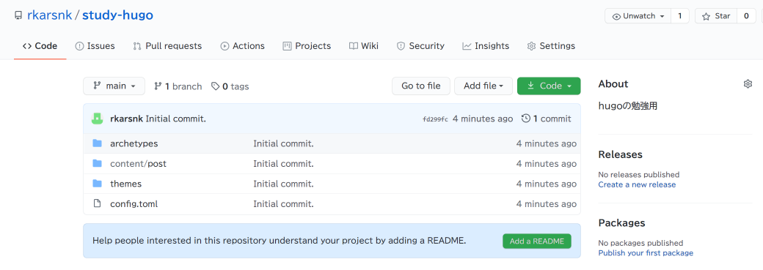
Task: Open the Add file dropdown
Action: (x=483, y=86)
